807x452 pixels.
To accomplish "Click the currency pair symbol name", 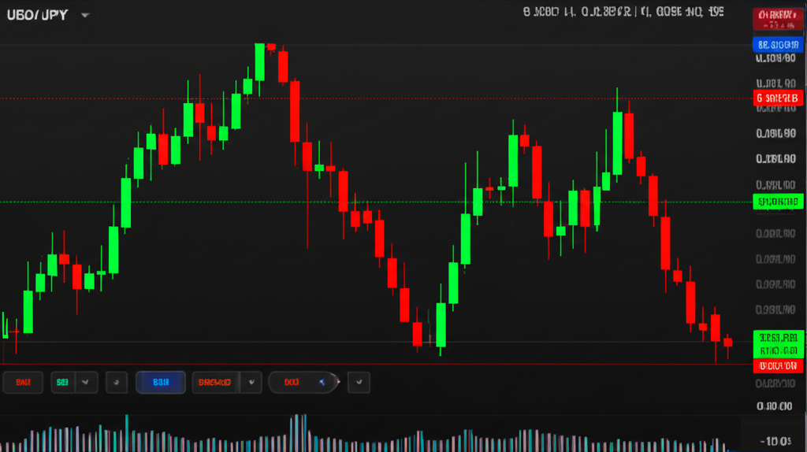I will click(x=37, y=15).
